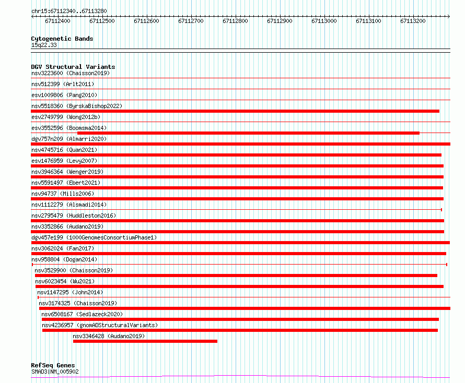Viewport: 465px width, 383px height.
Task: Click the Cytogenetic Bands track heading
Action: (x=62, y=39)
